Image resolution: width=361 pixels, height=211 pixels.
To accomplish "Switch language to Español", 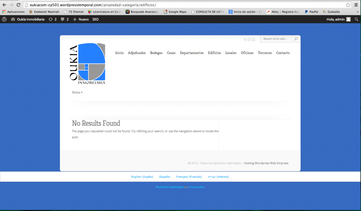I will coord(165,177).
